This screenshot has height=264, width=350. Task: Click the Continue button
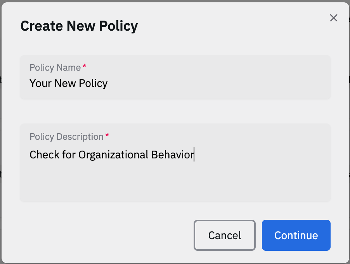(x=296, y=235)
